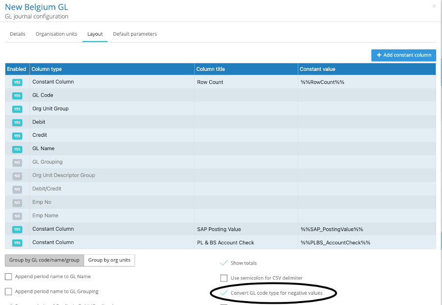Check Append period name to GL Grouping
Viewport: 442px width, 305px height.
[8, 291]
